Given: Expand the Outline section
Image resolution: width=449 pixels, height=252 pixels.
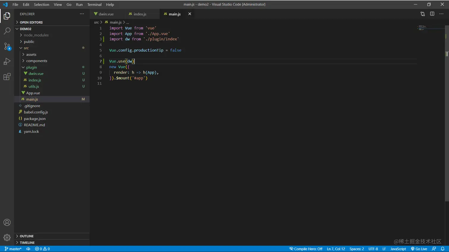Looking at the screenshot, I should click(x=52, y=236).
